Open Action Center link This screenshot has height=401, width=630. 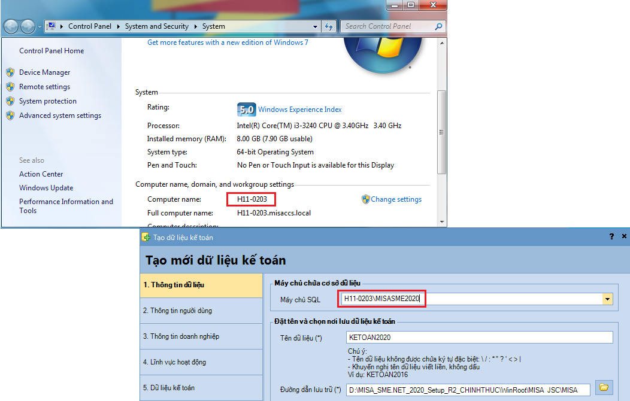tap(41, 174)
